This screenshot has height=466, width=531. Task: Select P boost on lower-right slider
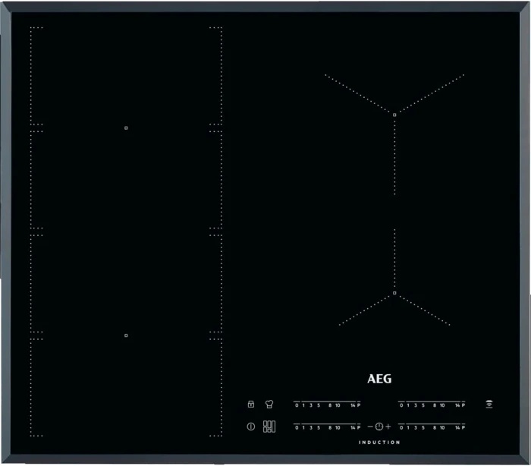[463, 428]
